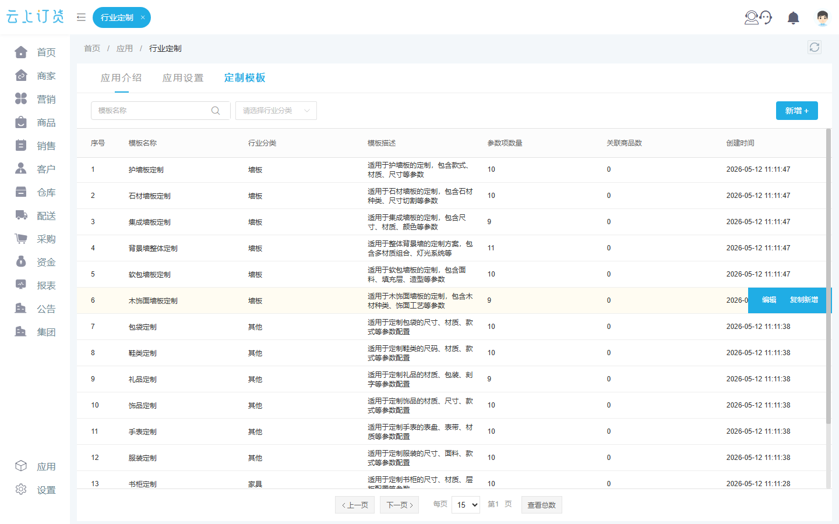Open the 采购 purchasing cart icon
839x524 pixels.
[x=21, y=239]
